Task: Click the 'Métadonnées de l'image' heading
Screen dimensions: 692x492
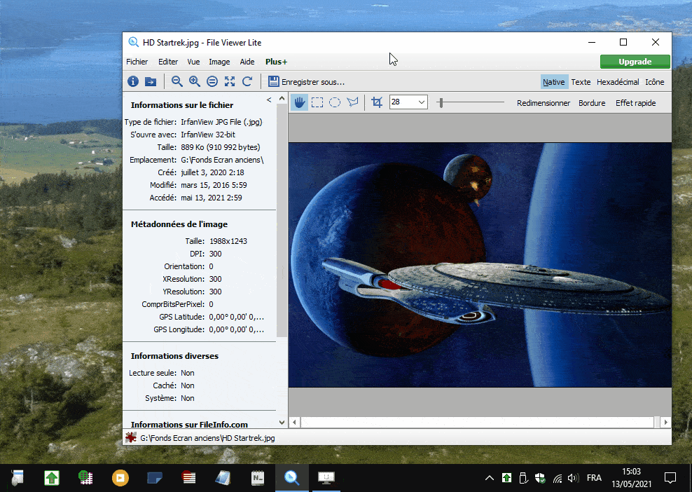Action: (x=179, y=224)
